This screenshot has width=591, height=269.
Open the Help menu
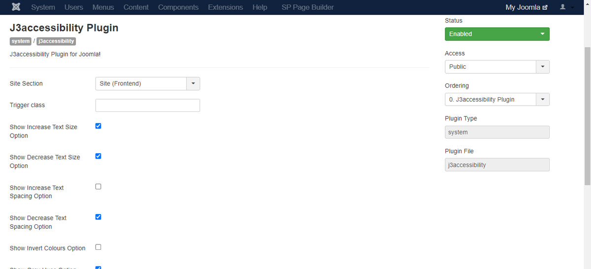click(x=260, y=7)
